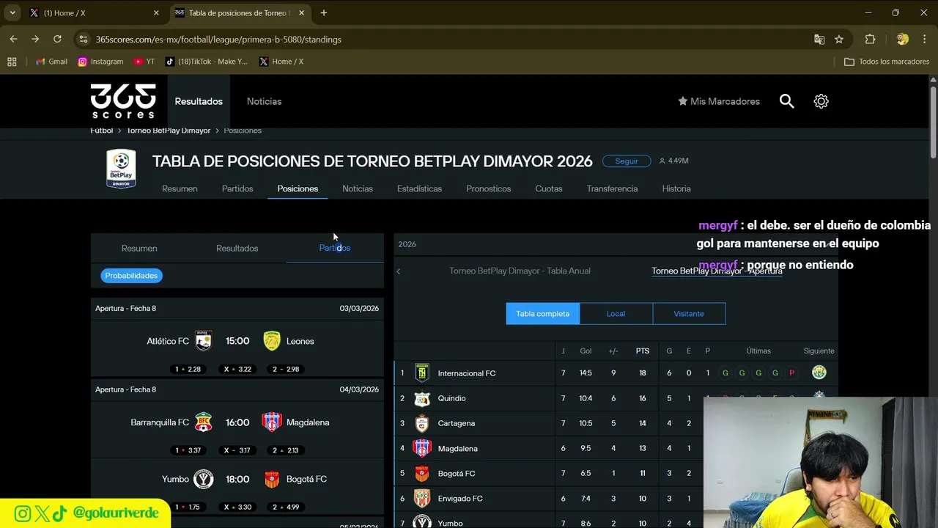Click next opponent crest for Internacional FC

819,373
